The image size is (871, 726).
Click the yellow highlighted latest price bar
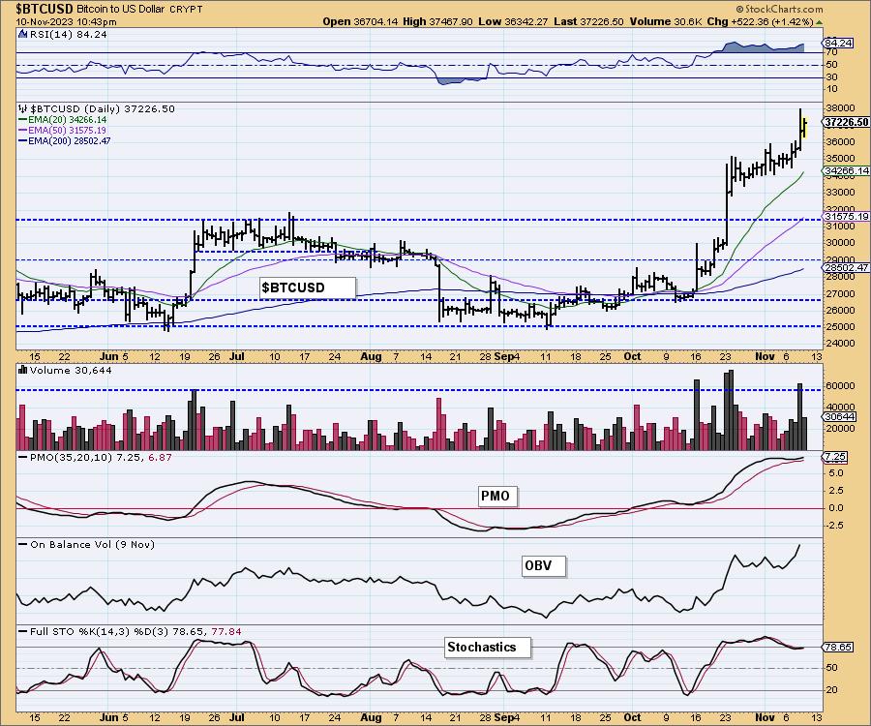(804, 127)
